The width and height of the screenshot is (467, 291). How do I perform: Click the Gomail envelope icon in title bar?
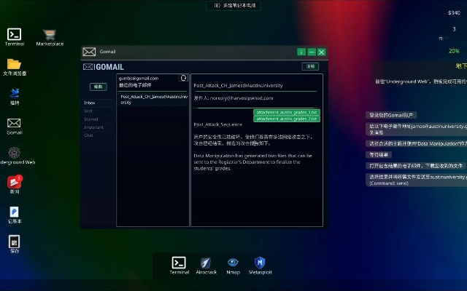click(89, 52)
